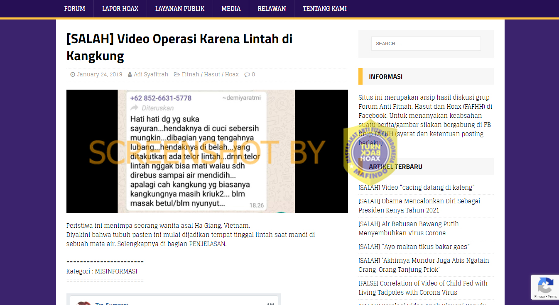Viewport: 559px width, 305px height.
Task: Open article Video "cacing datang di kaleng"
Action: pos(417,188)
